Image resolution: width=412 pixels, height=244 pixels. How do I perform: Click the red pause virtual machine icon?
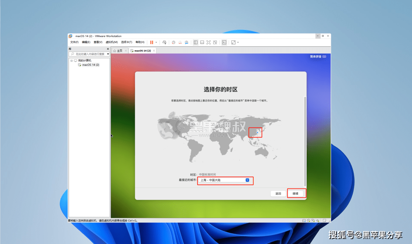point(151,42)
